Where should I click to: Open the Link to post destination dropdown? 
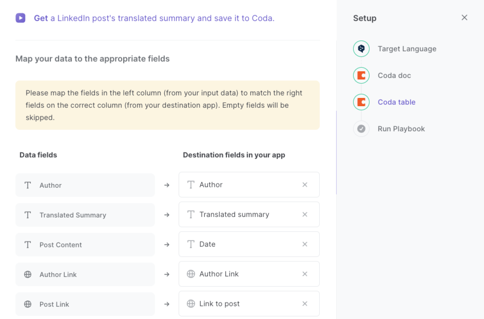coord(249,304)
